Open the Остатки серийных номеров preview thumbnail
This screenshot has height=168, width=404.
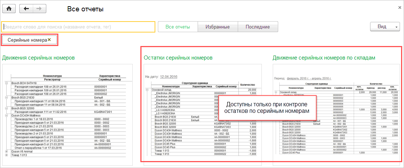[x=203, y=115]
